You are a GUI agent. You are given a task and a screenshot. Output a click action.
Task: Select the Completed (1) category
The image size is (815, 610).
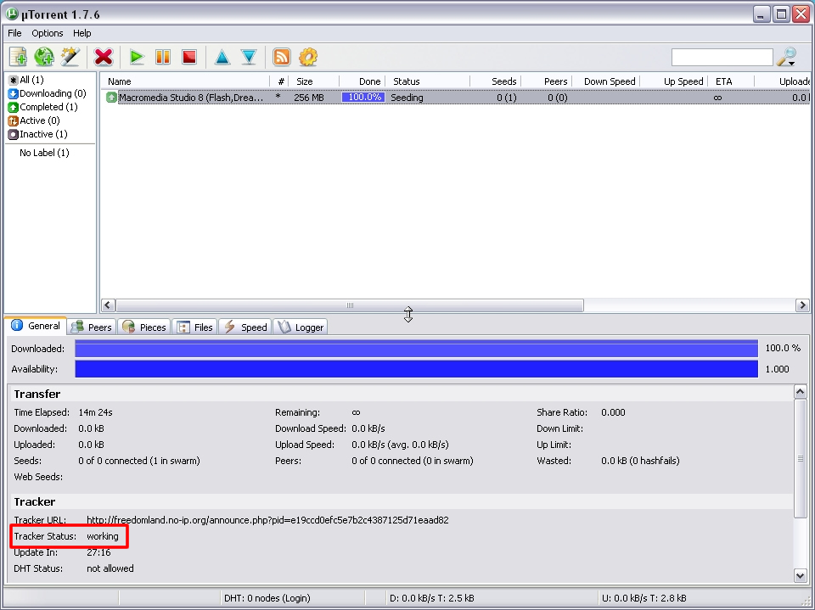click(x=48, y=107)
